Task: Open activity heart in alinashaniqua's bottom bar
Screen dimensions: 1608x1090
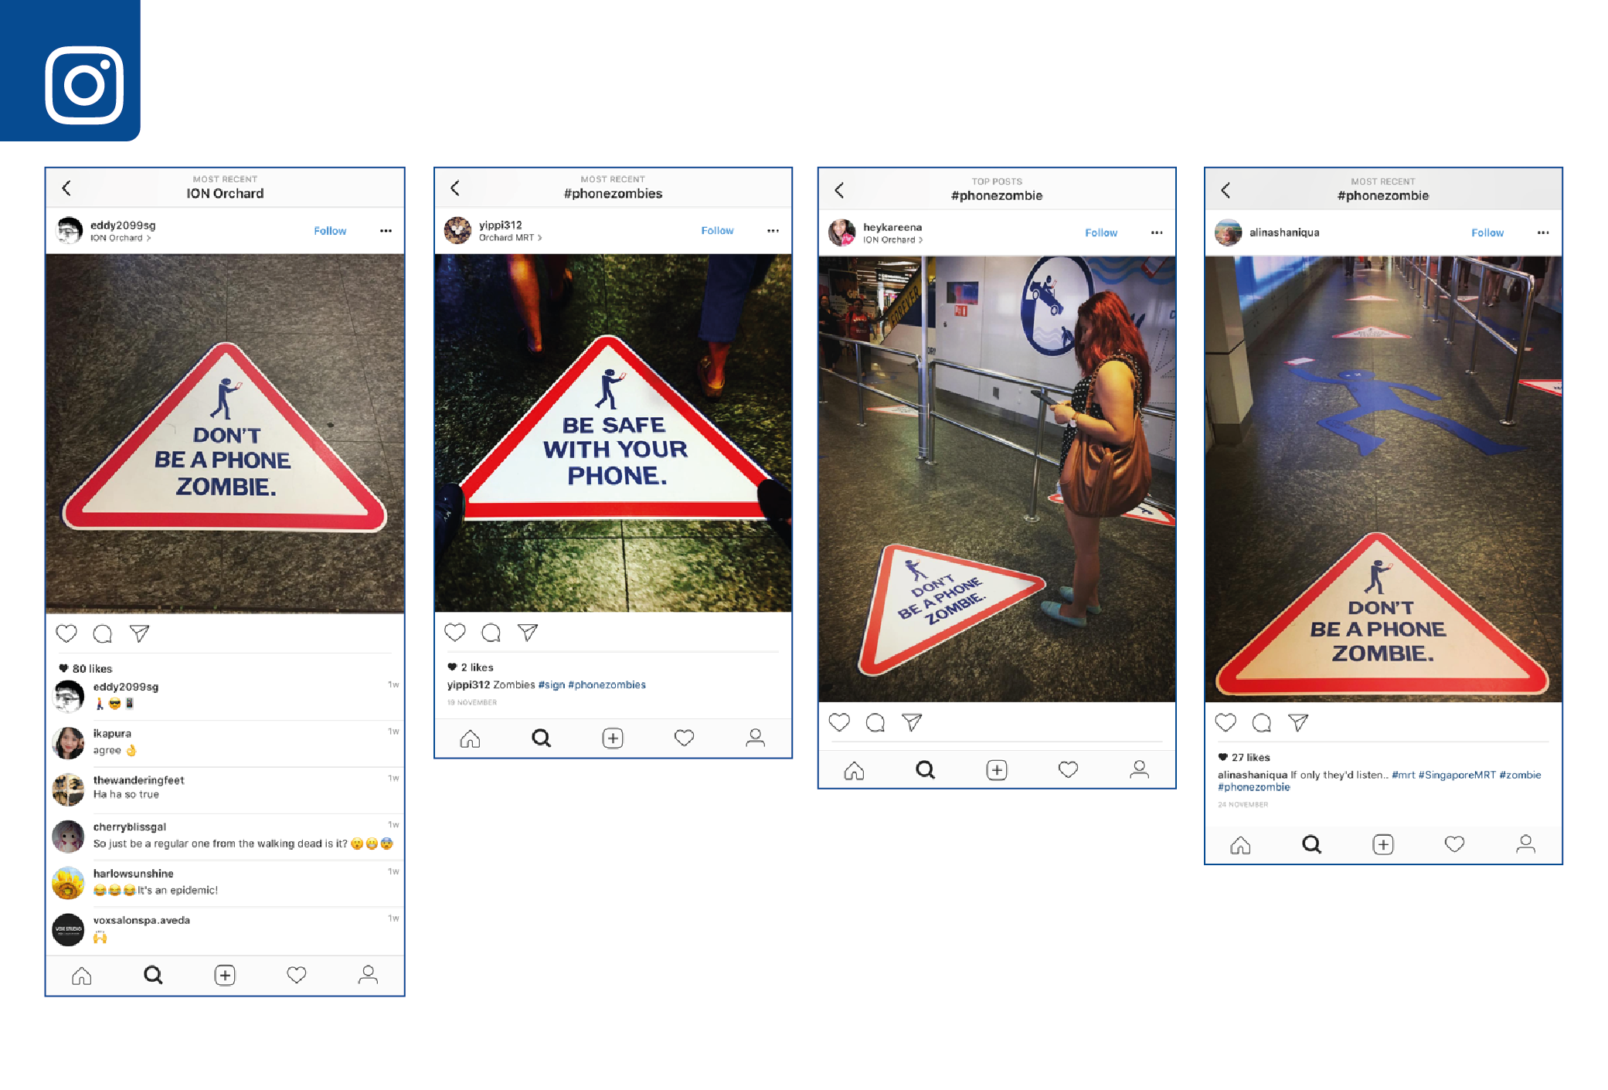Action: [1454, 844]
